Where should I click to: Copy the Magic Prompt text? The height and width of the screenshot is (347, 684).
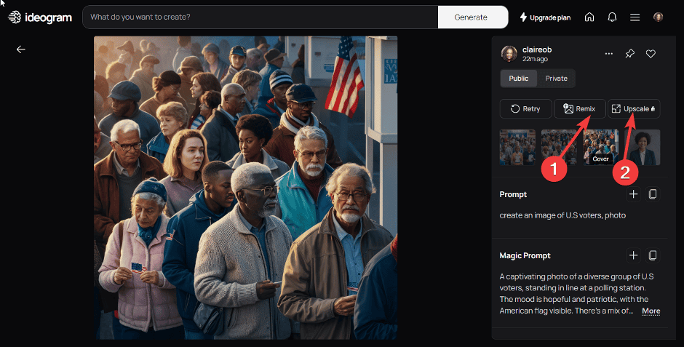[653, 255]
